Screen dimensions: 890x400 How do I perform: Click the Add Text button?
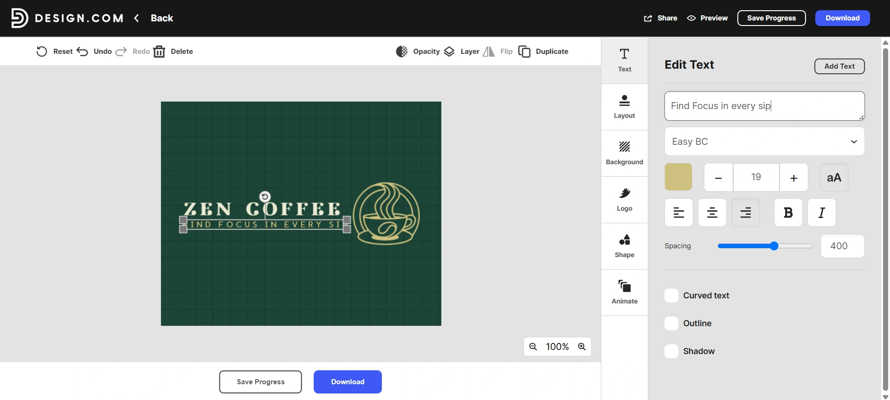839,66
